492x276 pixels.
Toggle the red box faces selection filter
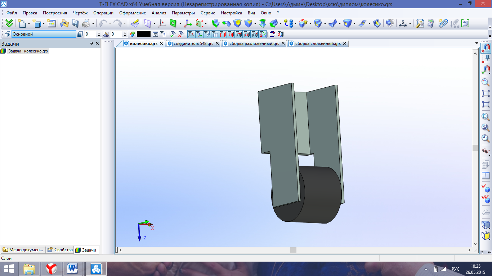click(223, 34)
